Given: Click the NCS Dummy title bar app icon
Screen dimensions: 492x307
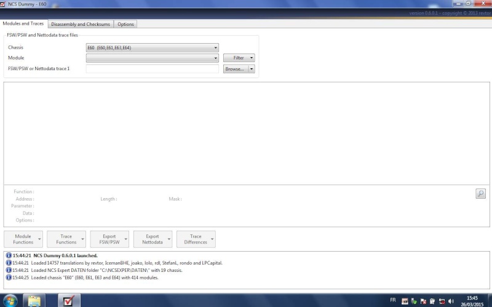Looking at the screenshot, I should coord(3,4).
